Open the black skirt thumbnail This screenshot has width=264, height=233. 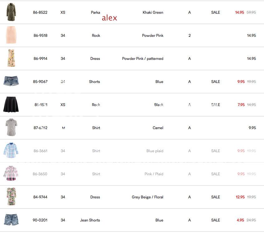11,105
